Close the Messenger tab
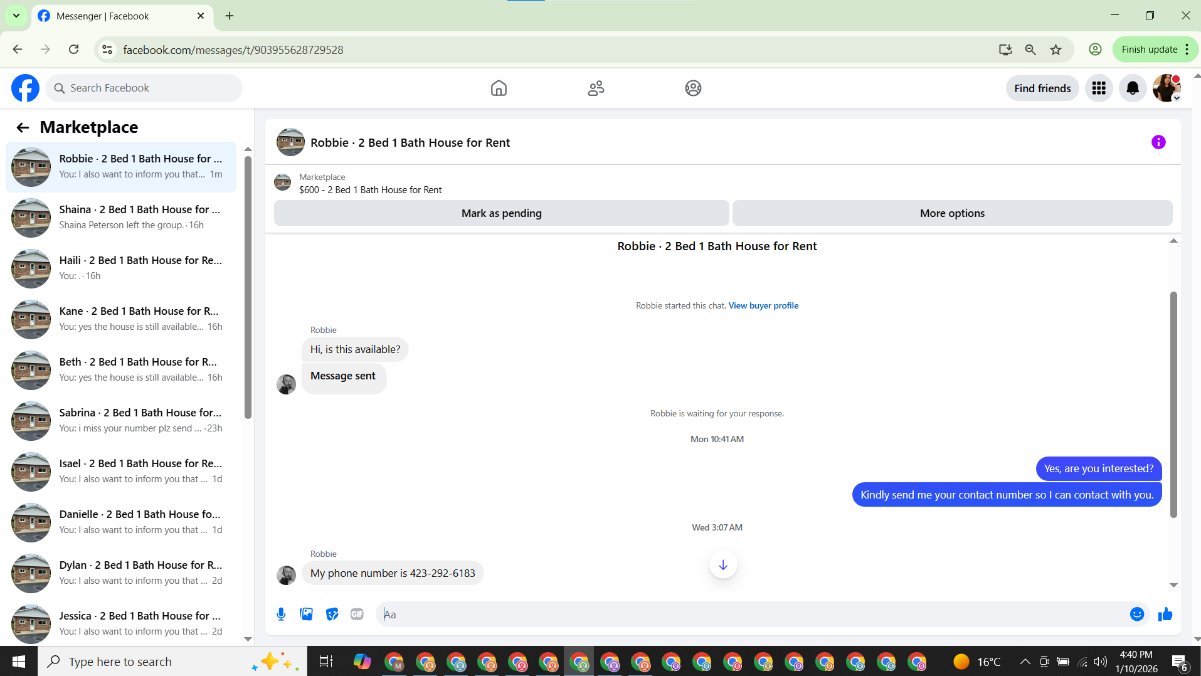Image resolution: width=1201 pixels, height=676 pixels. [201, 16]
